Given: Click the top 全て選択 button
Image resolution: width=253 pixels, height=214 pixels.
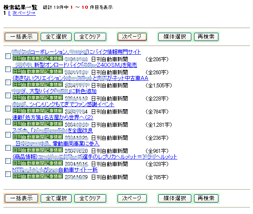Looking at the screenshot, I should click(x=56, y=37).
